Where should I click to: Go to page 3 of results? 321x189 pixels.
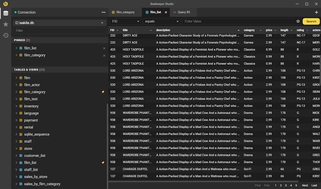click(x=286, y=185)
